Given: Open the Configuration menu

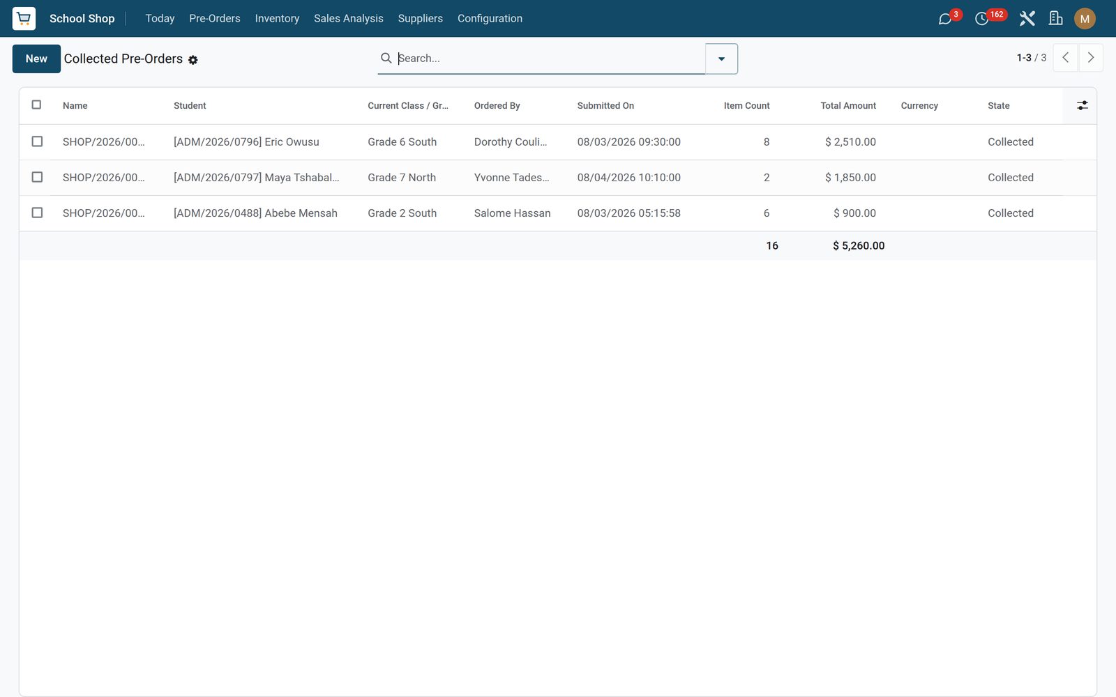Looking at the screenshot, I should pos(490,19).
